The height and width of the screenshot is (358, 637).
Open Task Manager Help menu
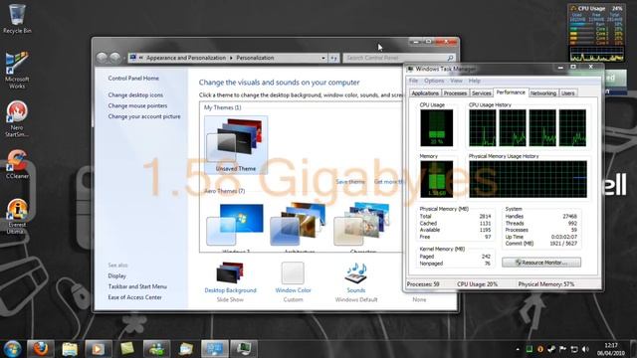tap(474, 81)
